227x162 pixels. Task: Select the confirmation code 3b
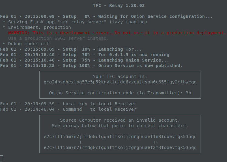click(x=188, y=93)
